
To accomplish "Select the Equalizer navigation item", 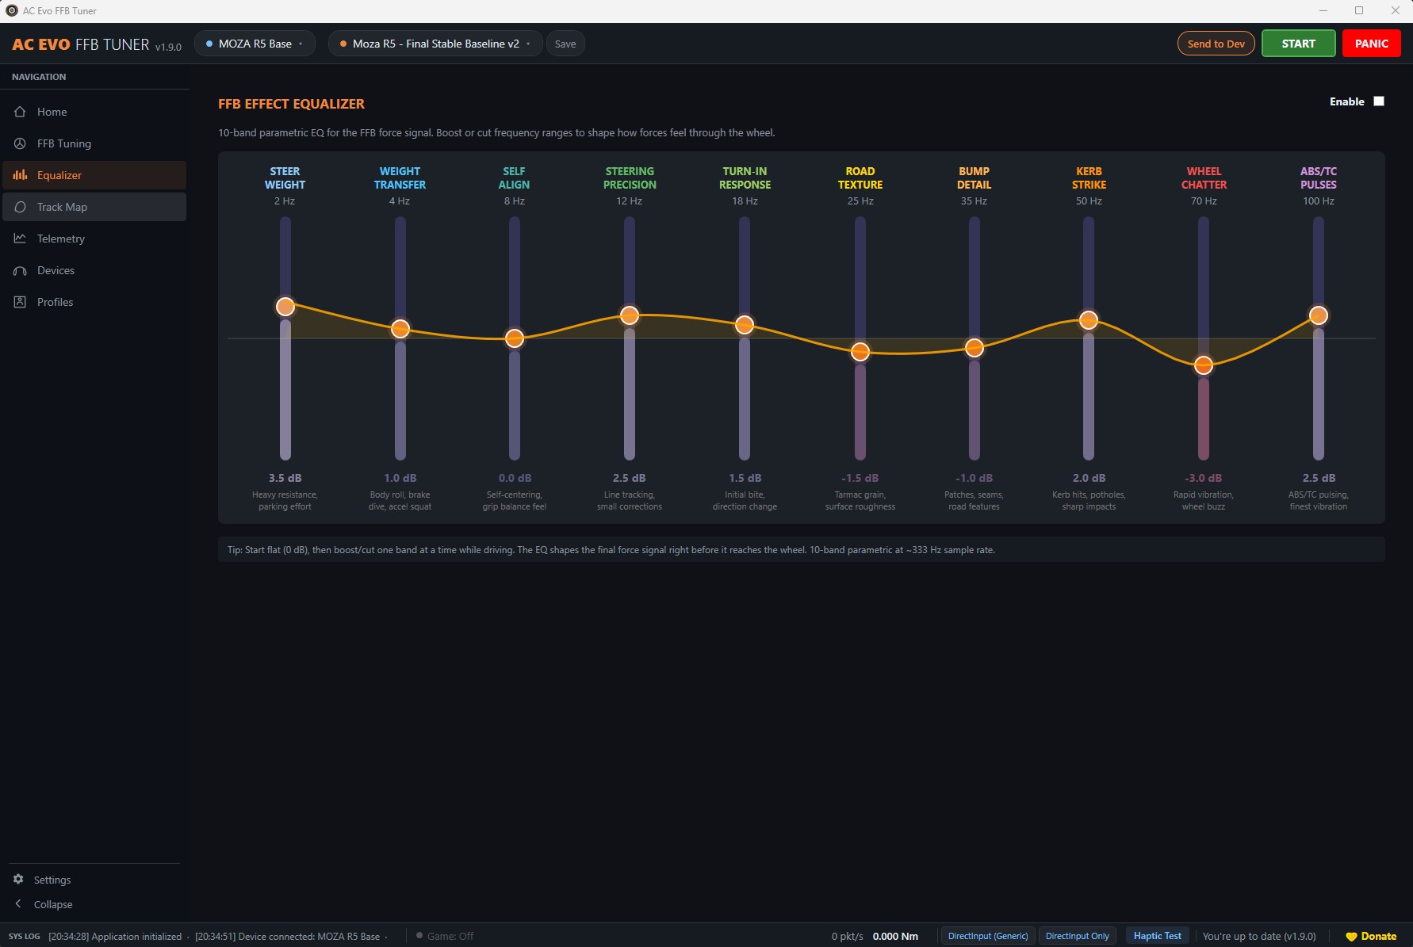I will click(x=94, y=175).
